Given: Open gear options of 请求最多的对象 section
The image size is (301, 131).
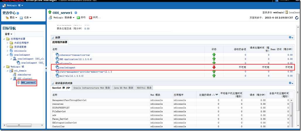Looking at the screenshot, I should pyautogui.click(x=291, y=83).
